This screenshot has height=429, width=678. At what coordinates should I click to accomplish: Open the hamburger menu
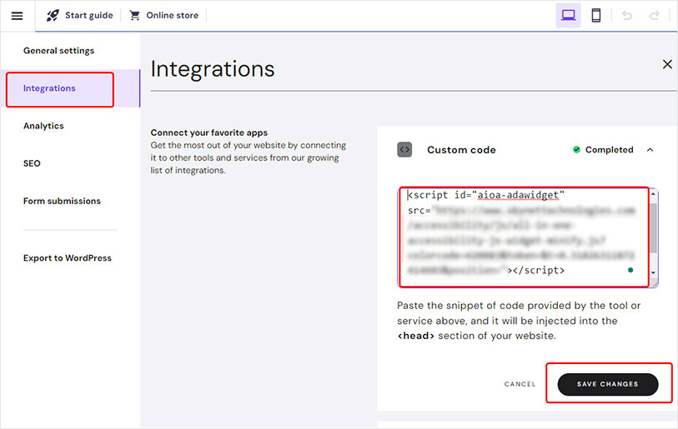[17, 16]
